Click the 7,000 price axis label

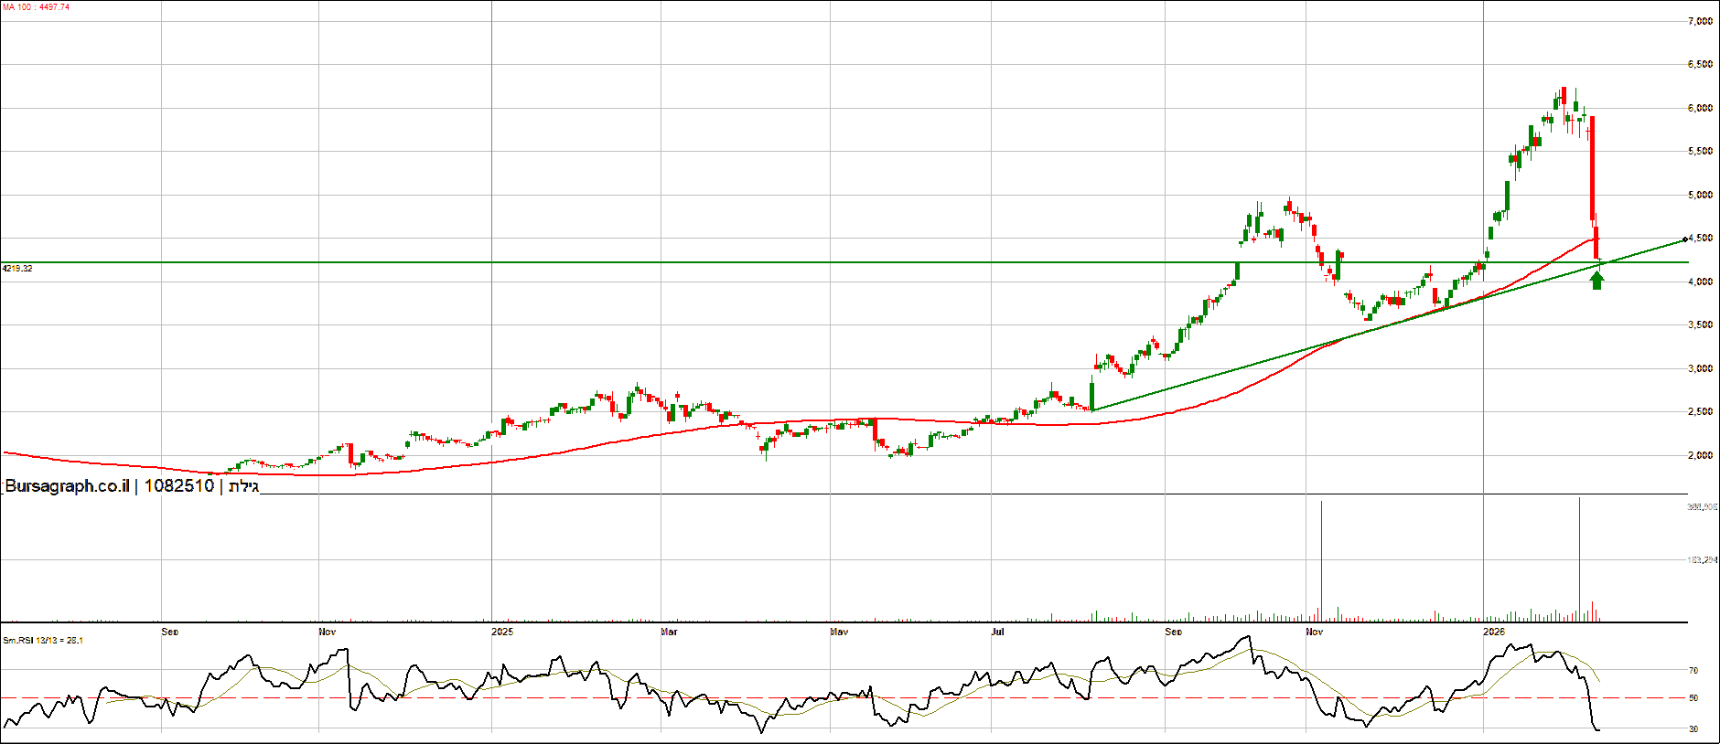(x=1700, y=21)
